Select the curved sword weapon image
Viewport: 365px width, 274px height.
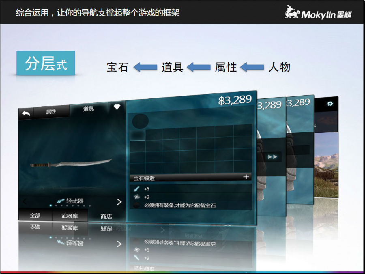71,164
